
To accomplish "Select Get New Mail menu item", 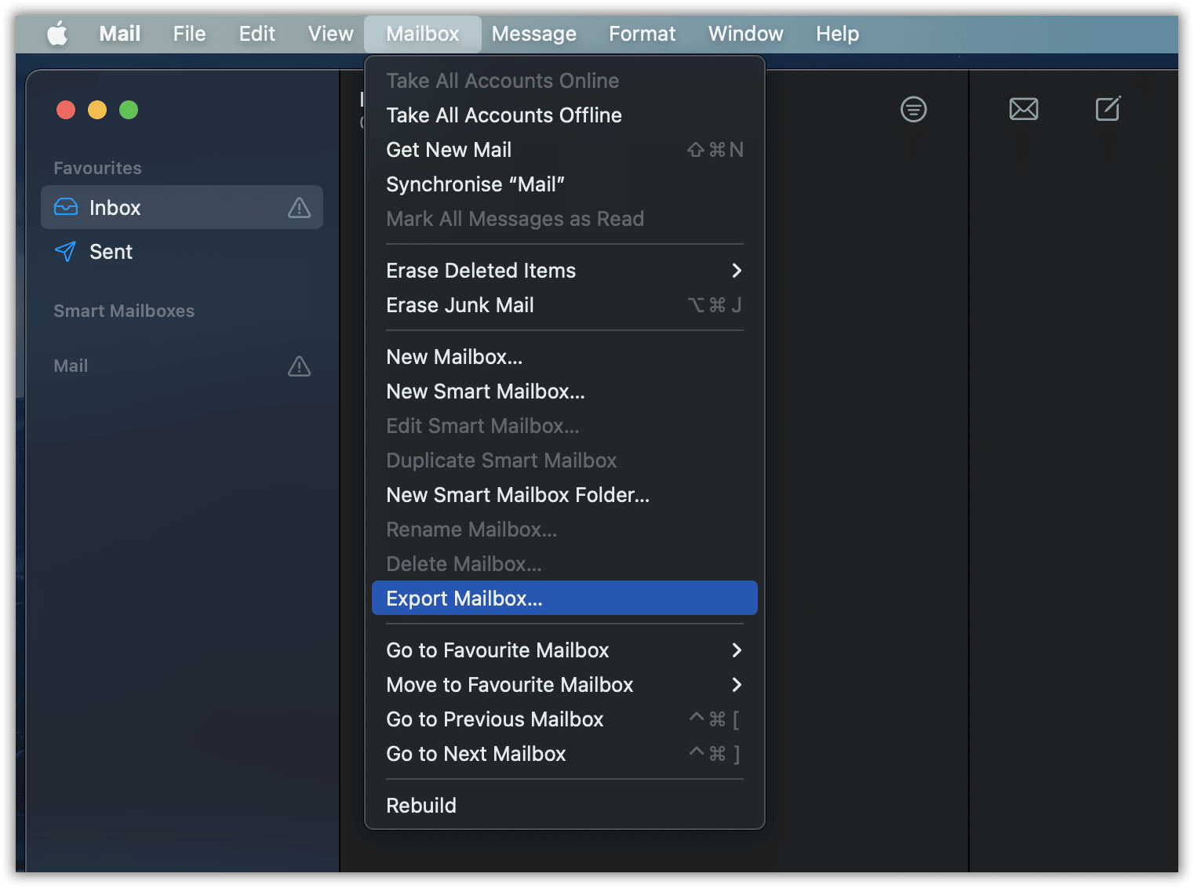I will click(449, 150).
